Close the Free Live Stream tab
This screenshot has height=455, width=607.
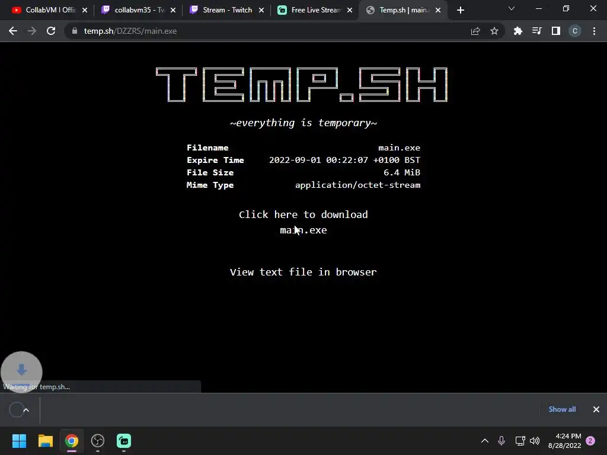[x=350, y=10]
